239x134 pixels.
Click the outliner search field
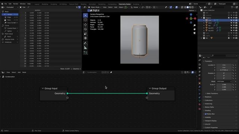tap(217, 7)
